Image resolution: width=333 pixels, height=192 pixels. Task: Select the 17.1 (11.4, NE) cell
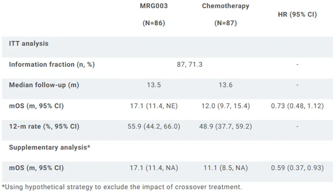154,106
